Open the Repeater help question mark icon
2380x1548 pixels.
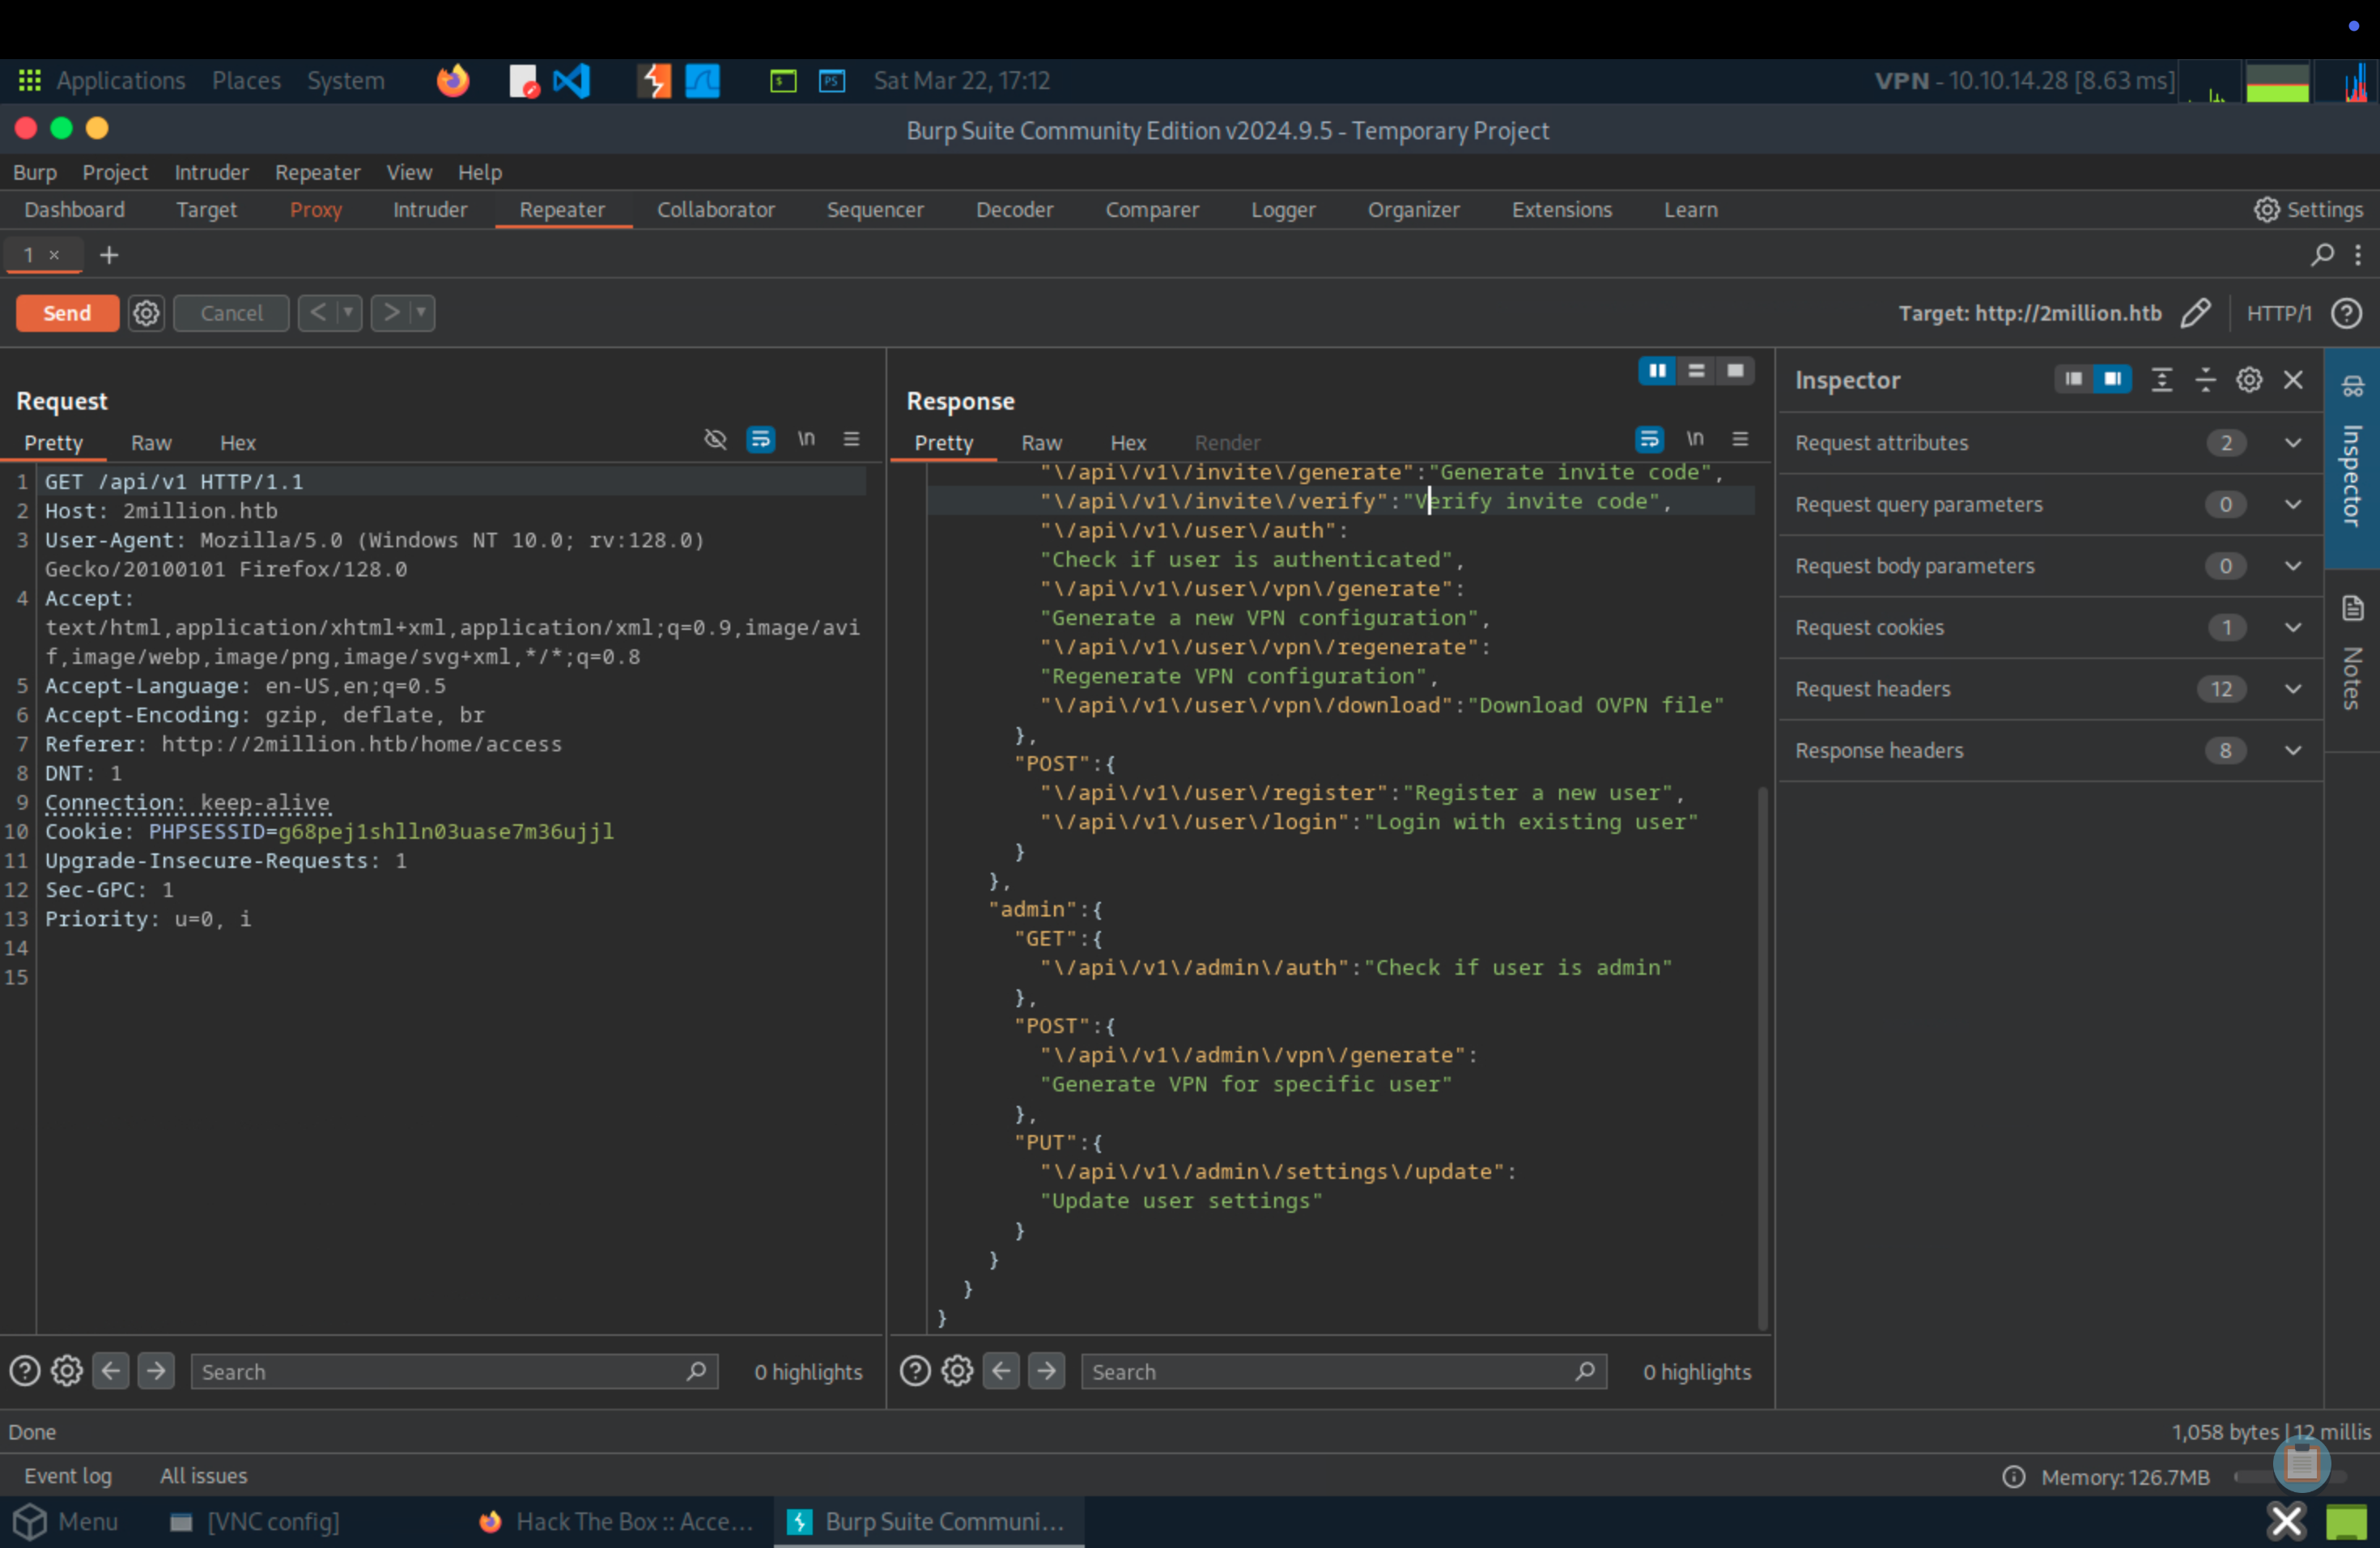(x=2346, y=313)
